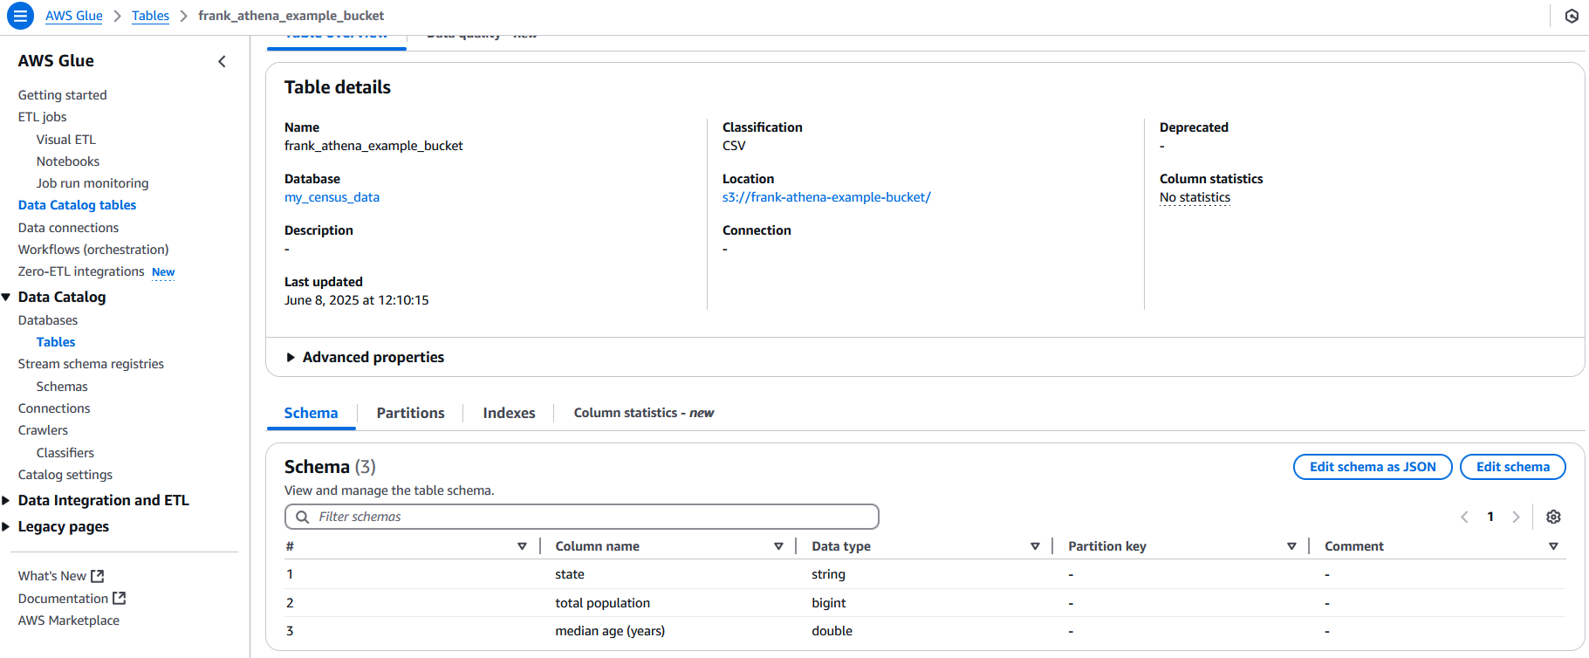Click Tables breadcrumb link
Screen dimensions: 1589x658
coord(150,16)
